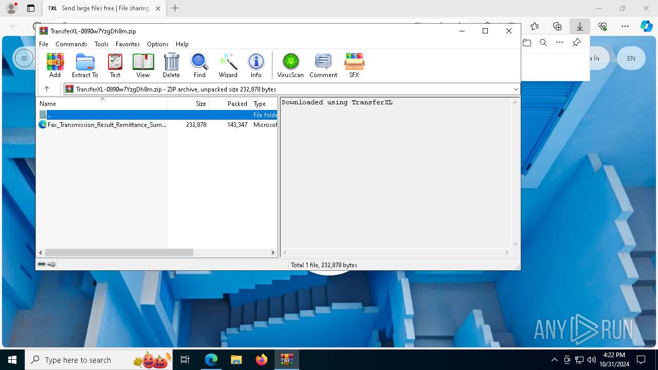The height and width of the screenshot is (370, 658).
Task: Open Edge settings and more menu
Action: (x=625, y=26)
